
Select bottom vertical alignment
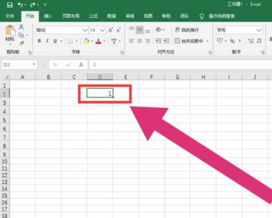147,31
